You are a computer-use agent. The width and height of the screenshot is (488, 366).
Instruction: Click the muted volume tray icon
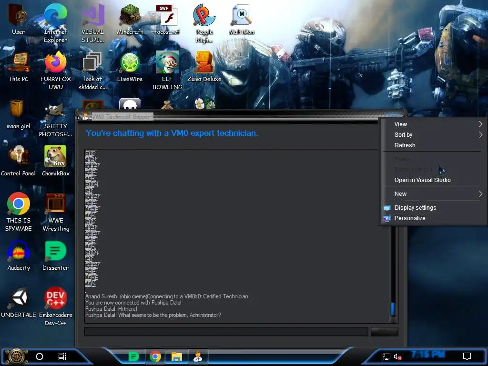pyautogui.click(x=397, y=356)
